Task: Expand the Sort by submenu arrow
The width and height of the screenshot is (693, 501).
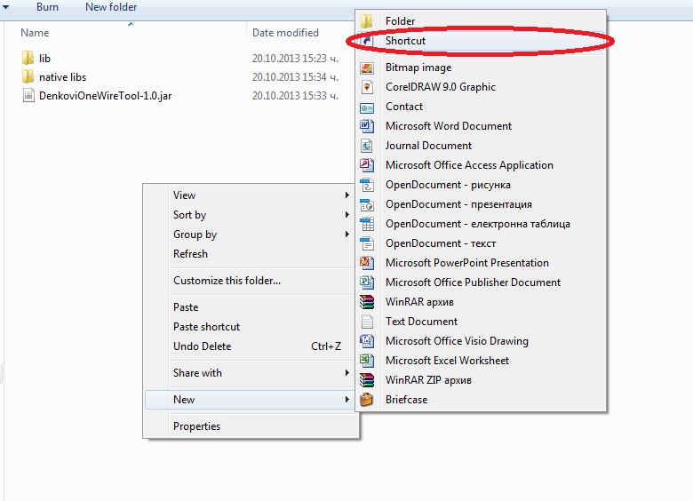Action: (x=347, y=215)
